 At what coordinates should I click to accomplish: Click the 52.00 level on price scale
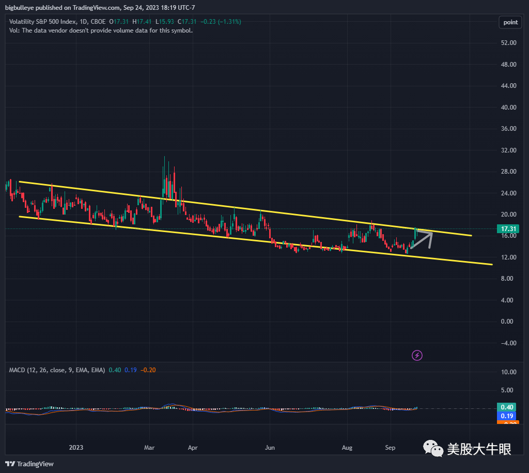coord(509,43)
